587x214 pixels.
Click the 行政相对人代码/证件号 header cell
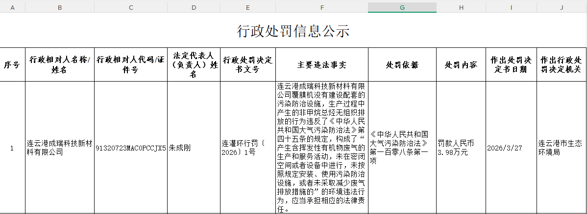coord(131,64)
